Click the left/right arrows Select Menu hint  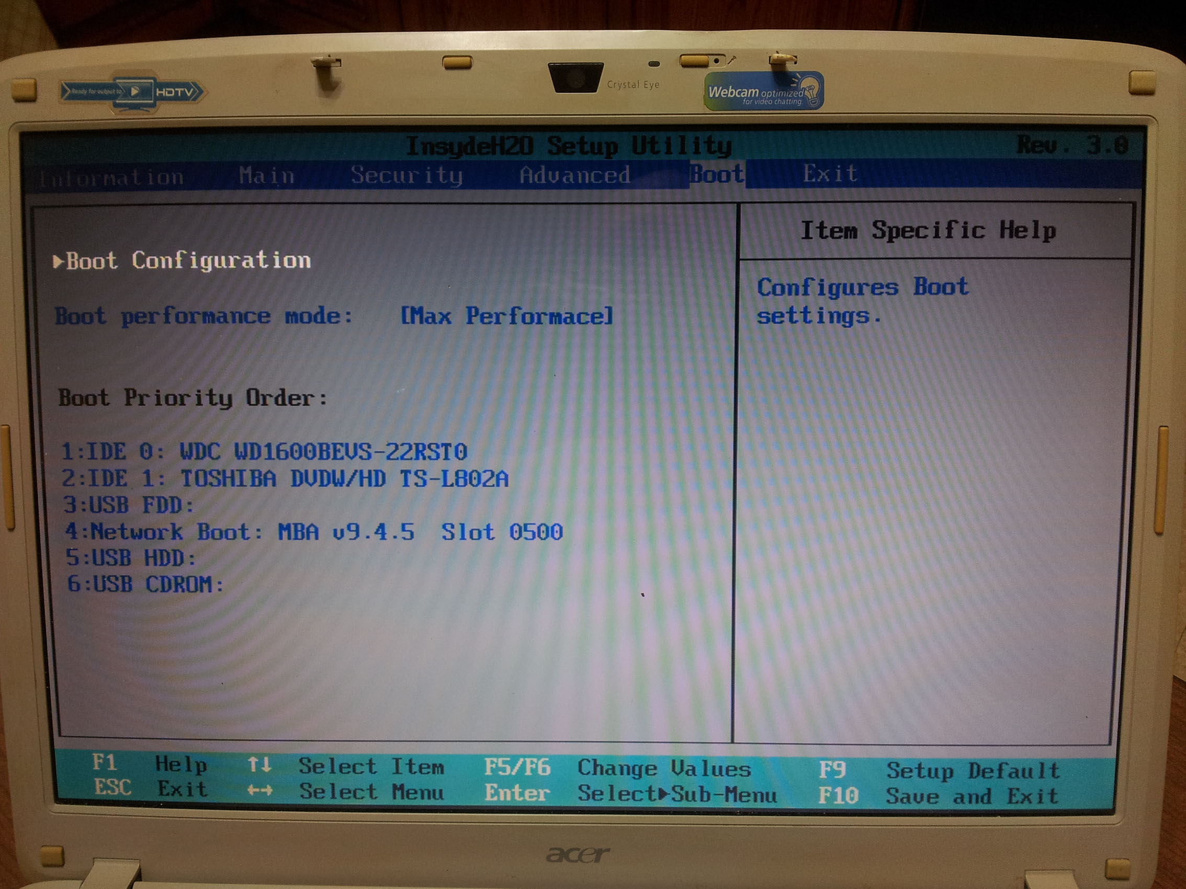(x=345, y=792)
